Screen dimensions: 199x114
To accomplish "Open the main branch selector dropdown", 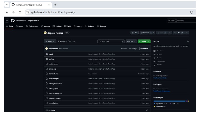I will (50, 41).
